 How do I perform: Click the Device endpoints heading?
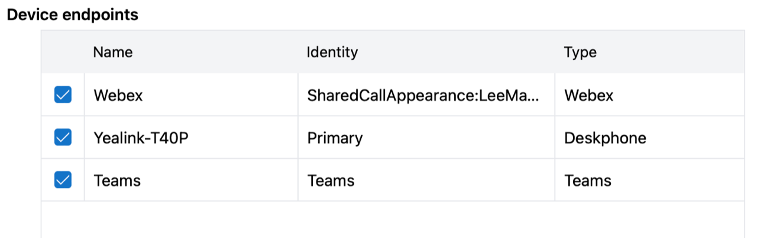coord(72,15)
